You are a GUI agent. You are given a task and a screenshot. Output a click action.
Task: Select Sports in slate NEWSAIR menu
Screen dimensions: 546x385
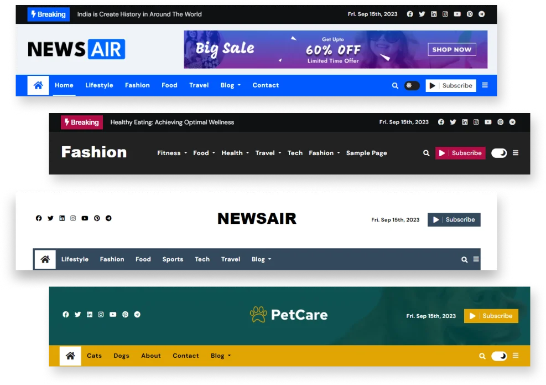[x=173, y=259]
